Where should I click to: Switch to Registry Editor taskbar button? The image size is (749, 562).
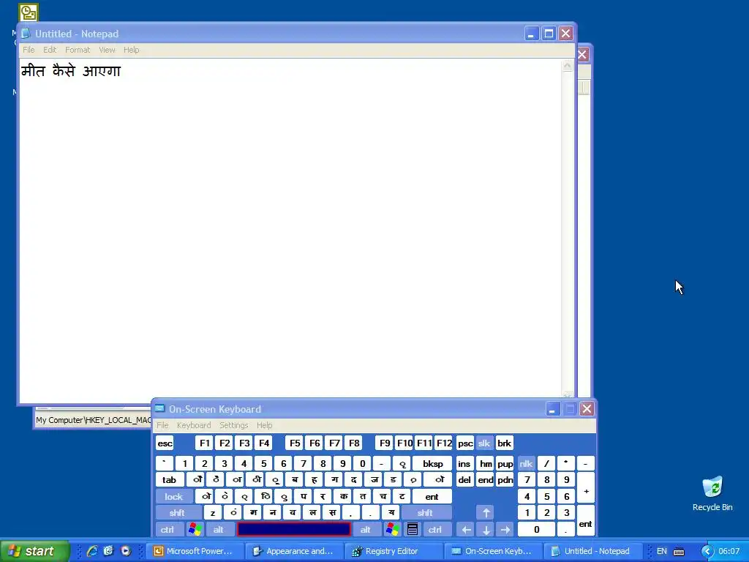pos(394,551)
